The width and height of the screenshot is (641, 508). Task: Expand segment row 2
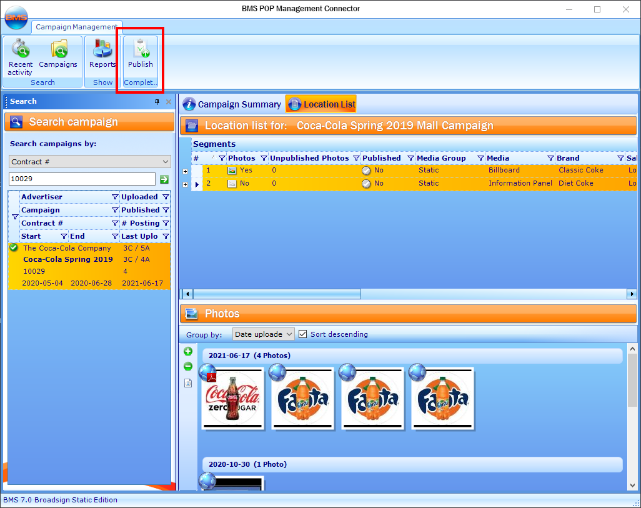point(185,184)
